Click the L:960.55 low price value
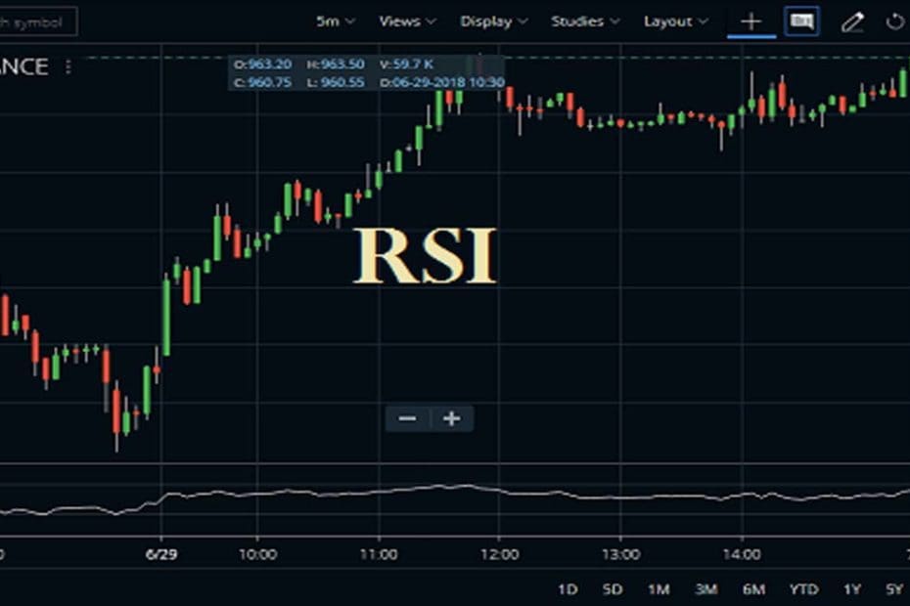This screenshot has height=606, width=910. 336,82
